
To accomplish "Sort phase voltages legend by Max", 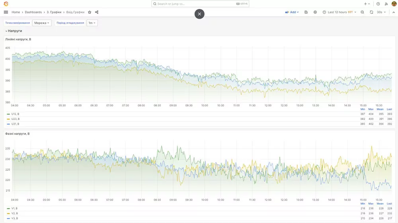I will [x=371, y=204].
